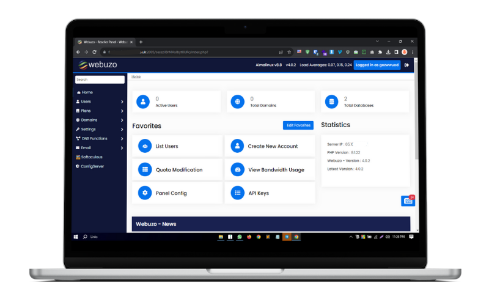Viewport: 489px width, 285px height.
Task: Click the Active Users icon
Action: coord(143,102)
